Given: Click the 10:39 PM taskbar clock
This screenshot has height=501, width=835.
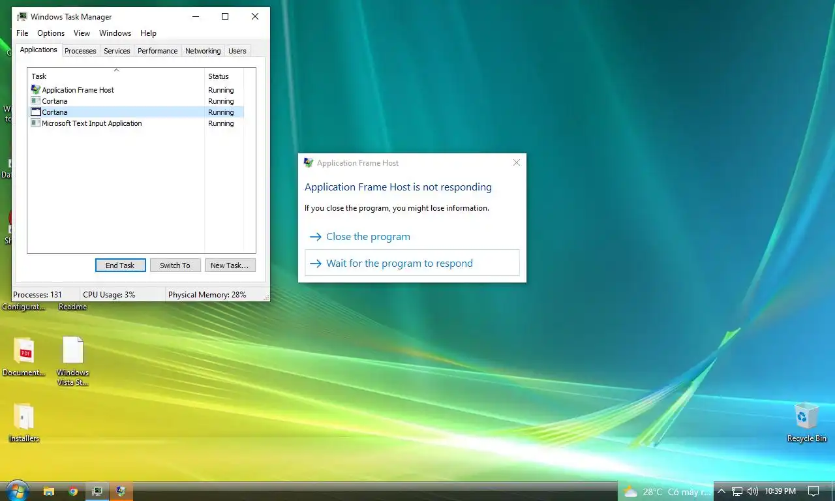Looking at the screenshot, I should (780, 491).
